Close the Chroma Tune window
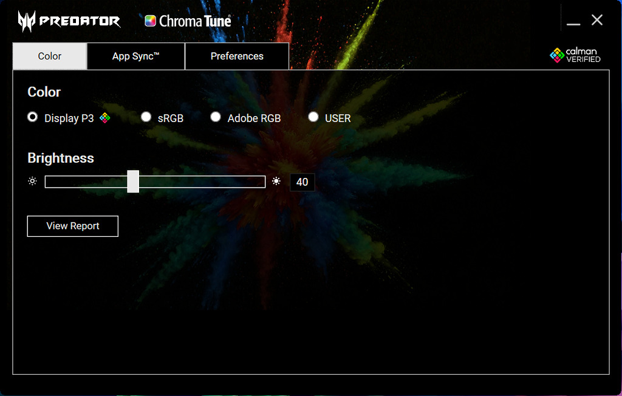This screenshot has height=396, width=622. (597, 20)
